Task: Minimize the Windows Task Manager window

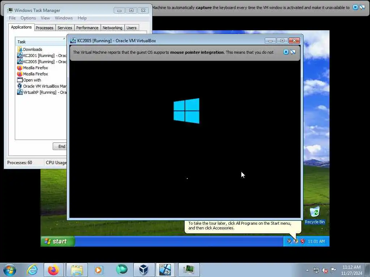Action: tap(119, 10)
